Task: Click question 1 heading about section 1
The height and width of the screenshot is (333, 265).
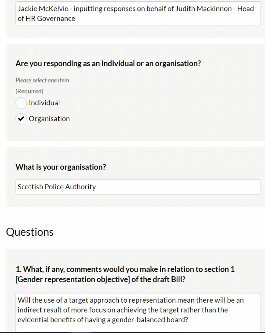Action: 125,269
